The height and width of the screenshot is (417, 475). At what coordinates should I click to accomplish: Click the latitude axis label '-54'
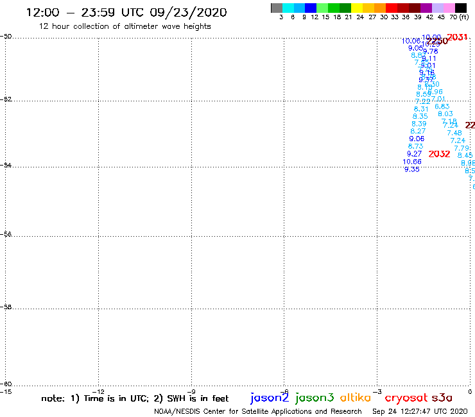coord(6,165)
